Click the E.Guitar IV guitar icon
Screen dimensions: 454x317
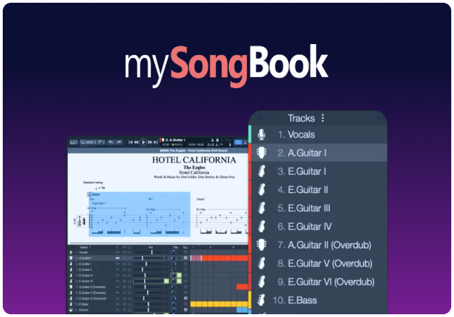(x=261, y=226)
